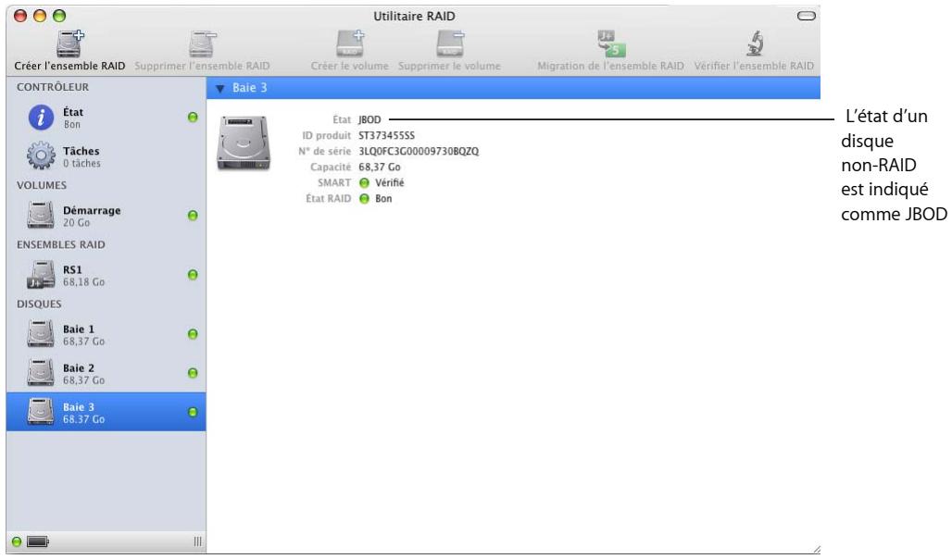Click green indicator beside Baie 2
This screenshot has height=559, width=952.
193,373
